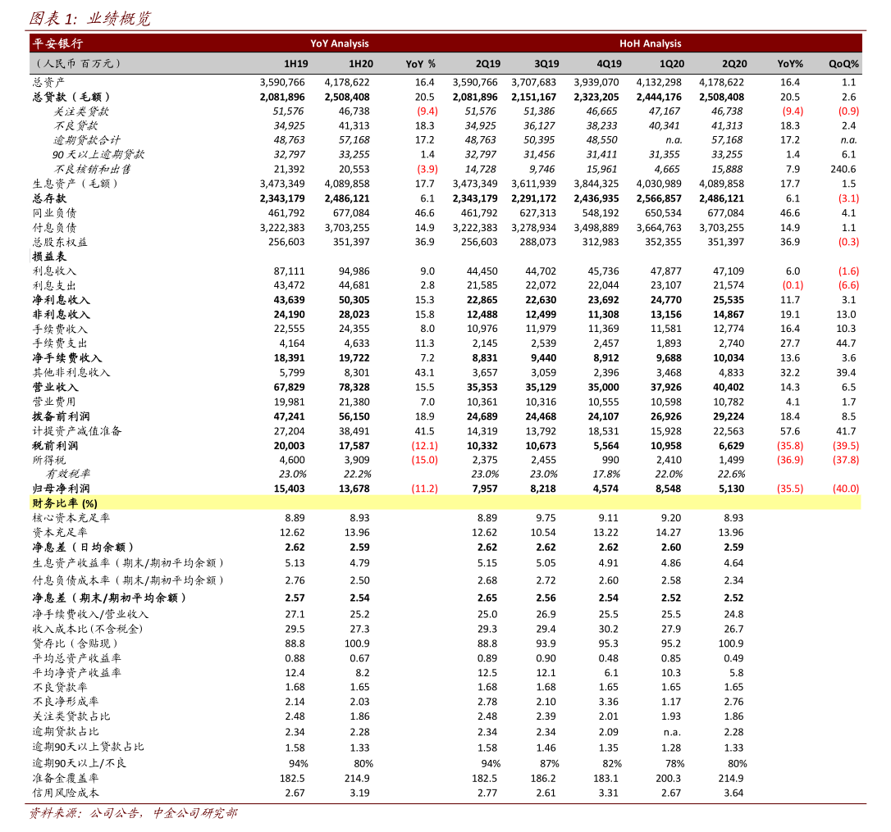Select the 平安银行 header cell
This screenshot has height=832, width=891.
coord(54,43)
